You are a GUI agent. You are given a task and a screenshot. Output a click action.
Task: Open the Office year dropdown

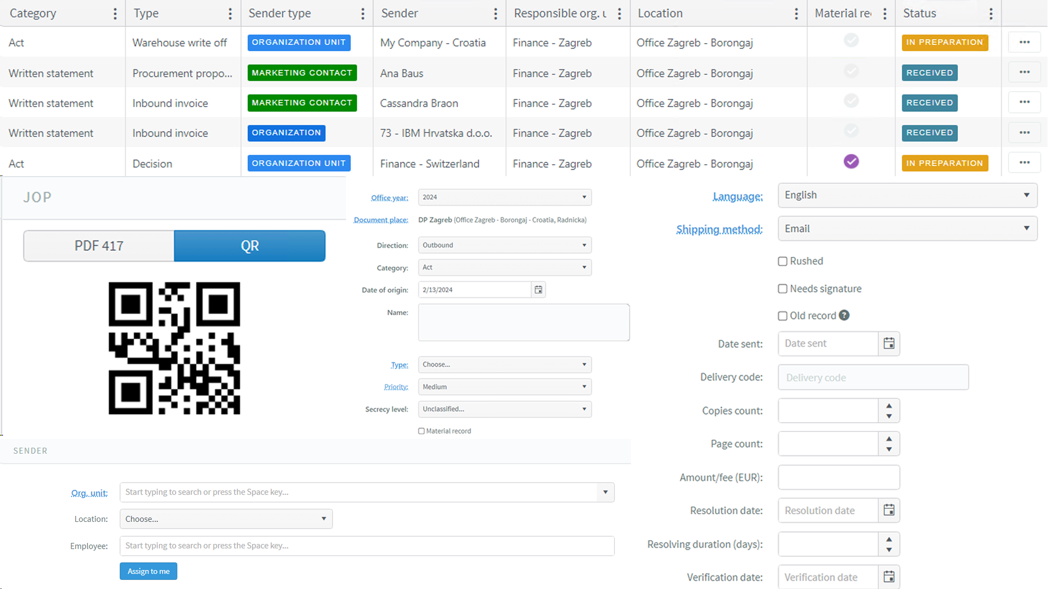click(x=505, y=197)
